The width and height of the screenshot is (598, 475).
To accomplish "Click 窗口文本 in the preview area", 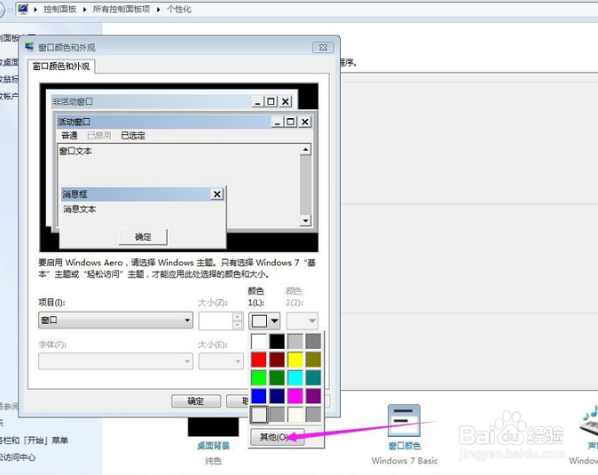I will click(x=75, y=151).
